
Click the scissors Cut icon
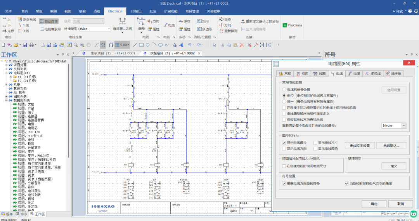tap(222, 45)
